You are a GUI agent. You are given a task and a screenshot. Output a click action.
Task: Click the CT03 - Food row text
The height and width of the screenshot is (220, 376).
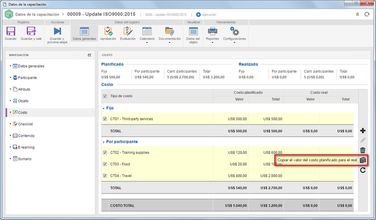click(120, 164)
